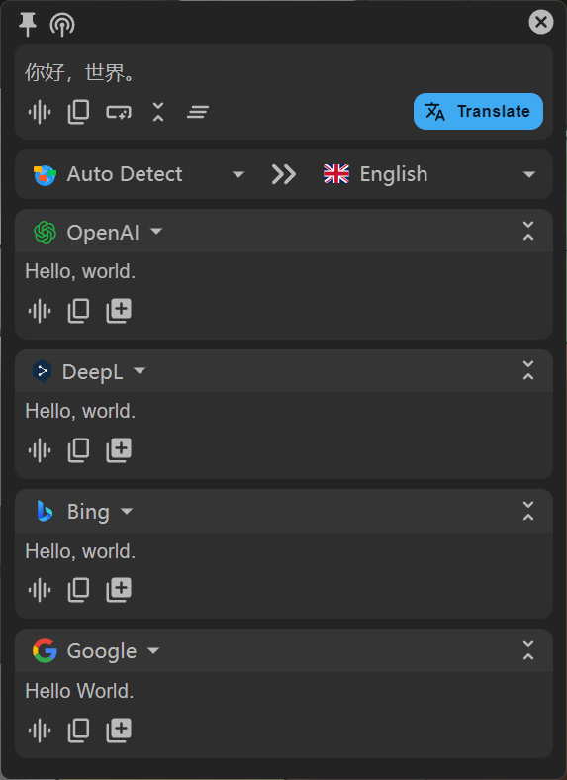Copy the OpenAI translation

pyautogui.click(x=78, y=311)
